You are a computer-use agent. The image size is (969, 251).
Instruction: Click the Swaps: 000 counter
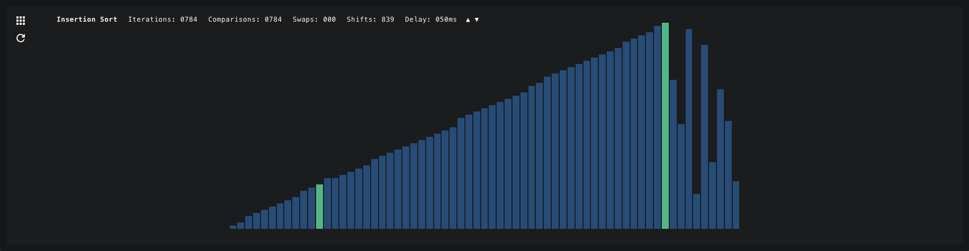click(314, 20)
